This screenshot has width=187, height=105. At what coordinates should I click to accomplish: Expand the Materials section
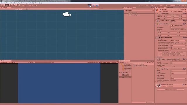coord(156,57)
